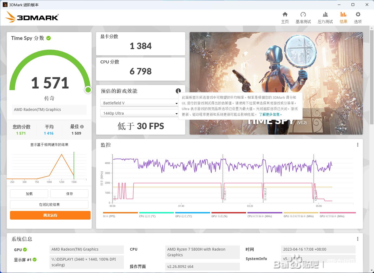Screen dimensions: 374x273
Task: Click the 保存 save button
Action: [69, 194]
